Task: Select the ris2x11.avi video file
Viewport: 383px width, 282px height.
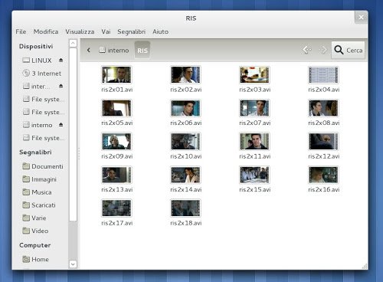Action: (x=254, y=146)
